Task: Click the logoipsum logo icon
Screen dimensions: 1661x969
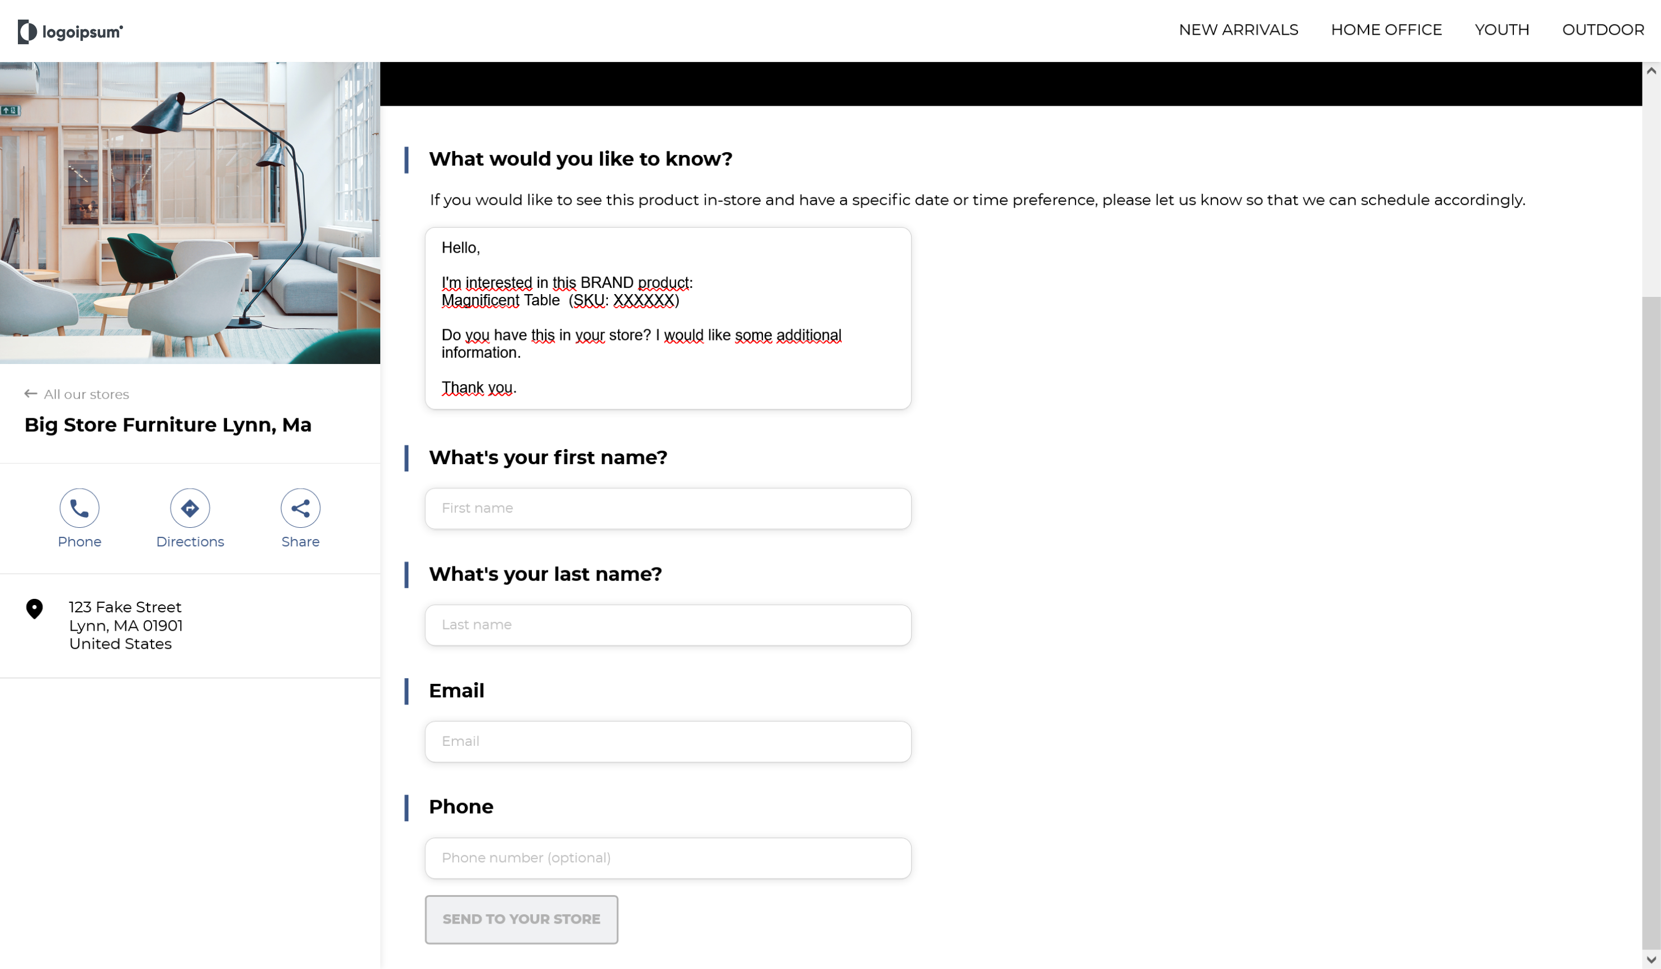Action: pos(25,30)
